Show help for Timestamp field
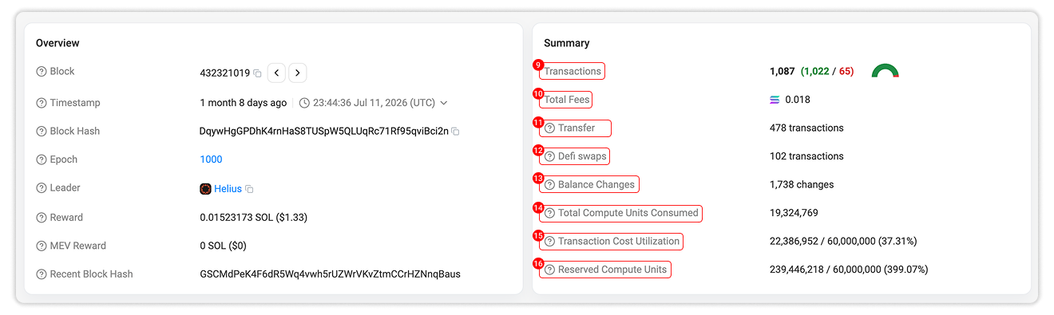The width and height of the screenshot is (1054, 315). tap(42, 103)
